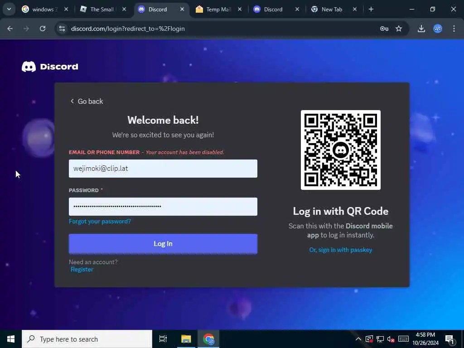Open Chrome three-dot menu

(x=454, y=29)
